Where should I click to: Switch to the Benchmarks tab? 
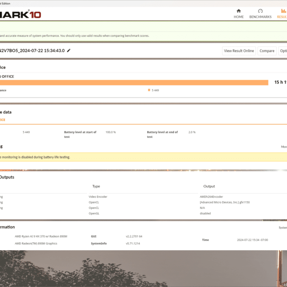(x=261, y=14)
